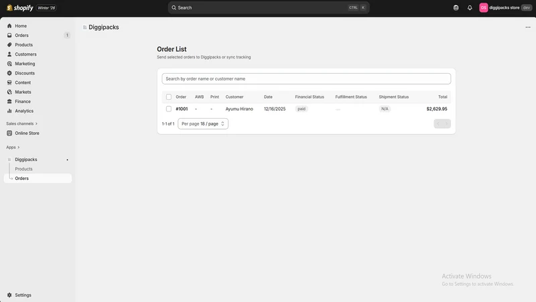Tick the checkbox for order #1001

(x=169, y=109)
